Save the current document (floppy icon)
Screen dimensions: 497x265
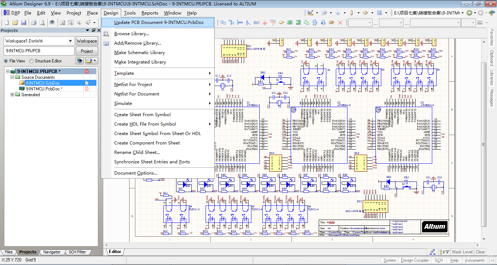pyautogui.click(x=24, y=23)
